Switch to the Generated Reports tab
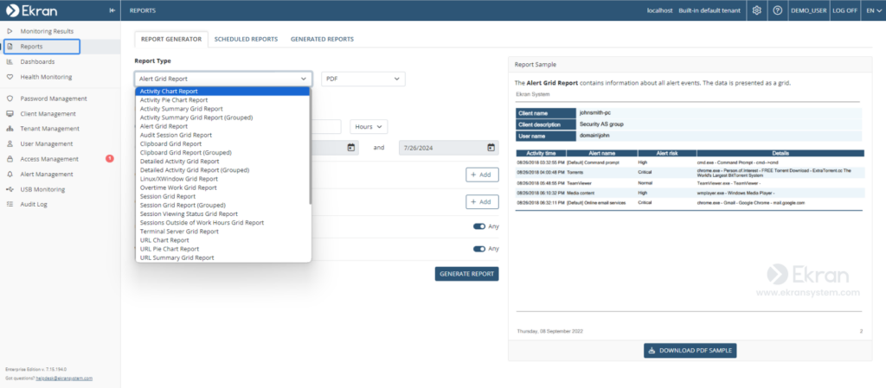886x388 pixels. [322, 40]
